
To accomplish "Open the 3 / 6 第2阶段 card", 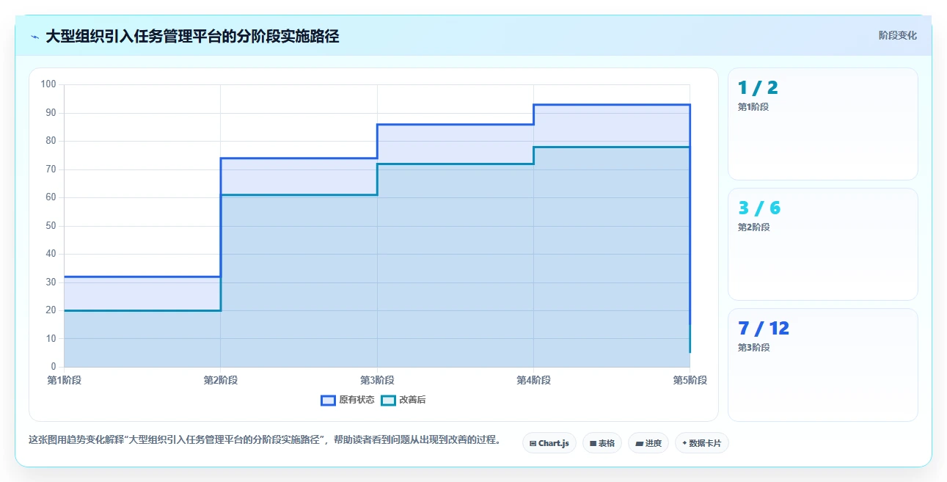I will [822, 244].
